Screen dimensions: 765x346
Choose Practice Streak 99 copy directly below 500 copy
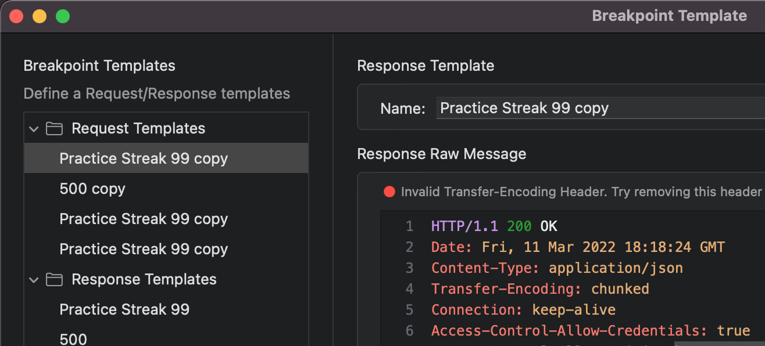pos(144,219)
